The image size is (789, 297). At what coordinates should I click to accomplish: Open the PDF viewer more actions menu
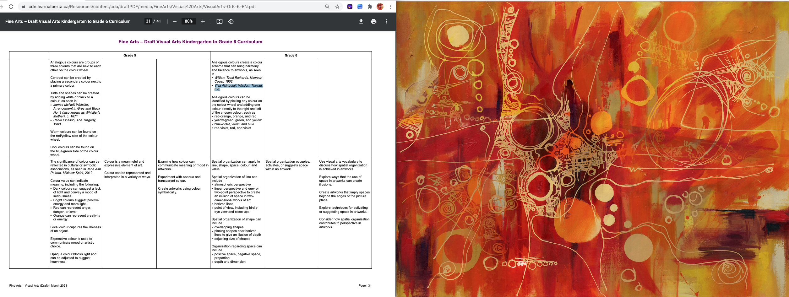tap(386, 21)
